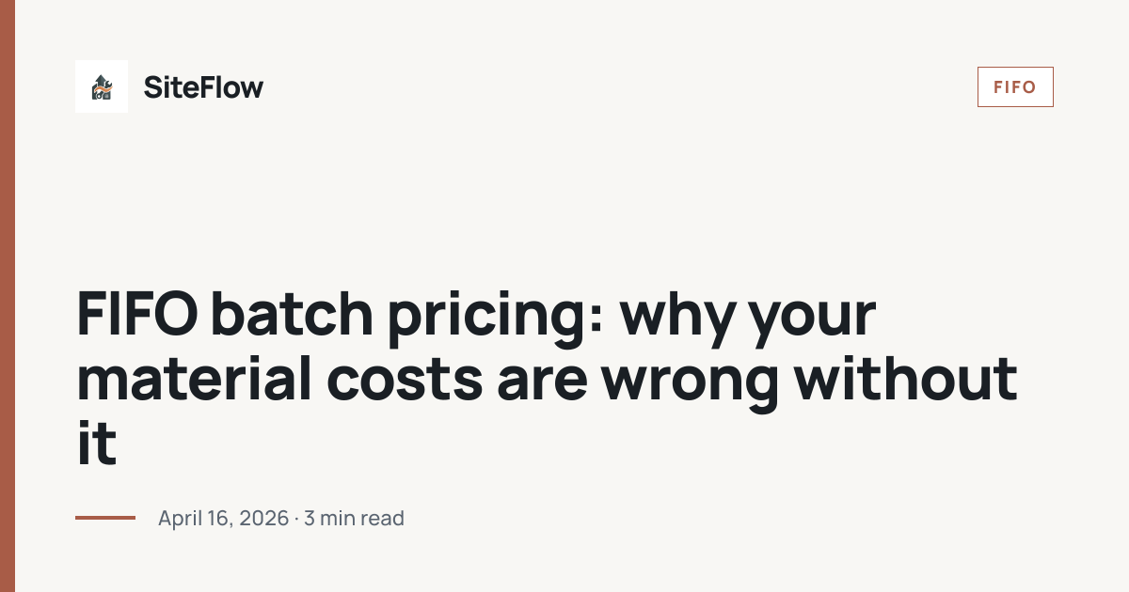Image resolution: width=1129 pixels, height=592 pixels.
Task: Click the SiteFlow logo icon
Action: click(x=102, y=86)
